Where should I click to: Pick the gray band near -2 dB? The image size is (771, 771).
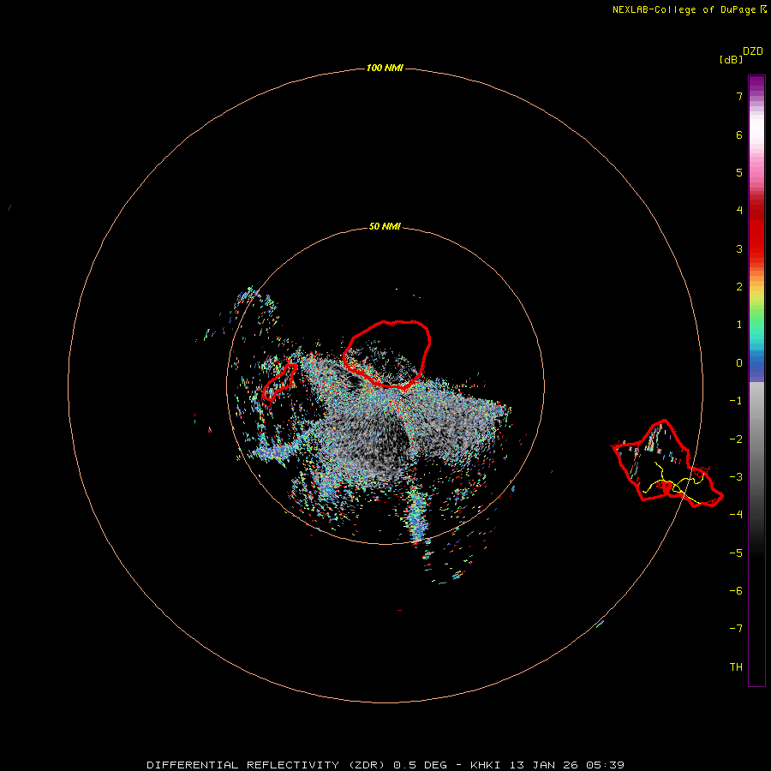(x=756, y=439)
